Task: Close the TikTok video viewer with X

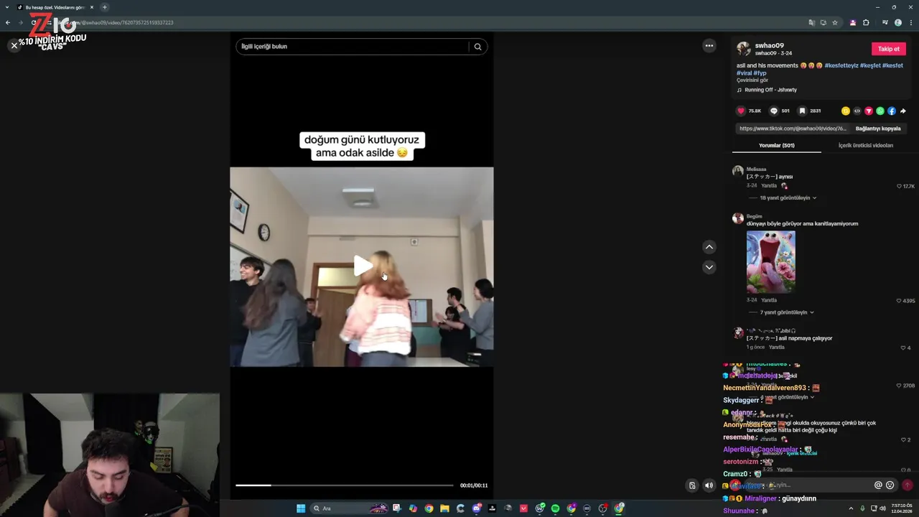Action: coord(14,45)
